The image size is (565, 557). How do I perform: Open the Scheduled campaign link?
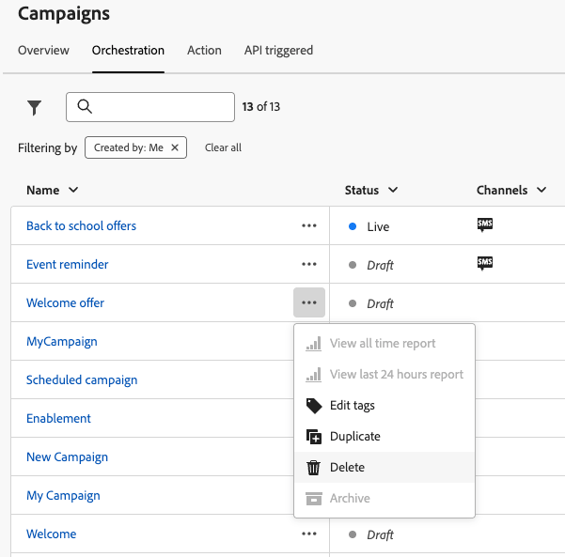coord(82,379)
